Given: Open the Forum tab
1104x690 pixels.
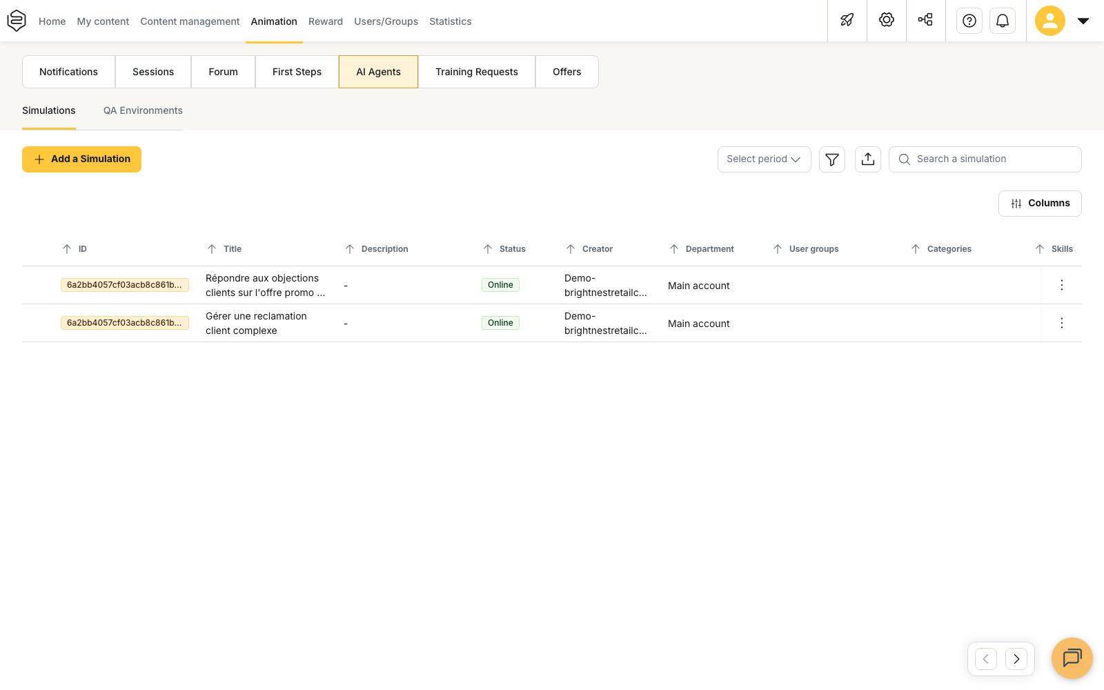Looking at the screenshot, I should pyautogui.click(x=223, y=72).
